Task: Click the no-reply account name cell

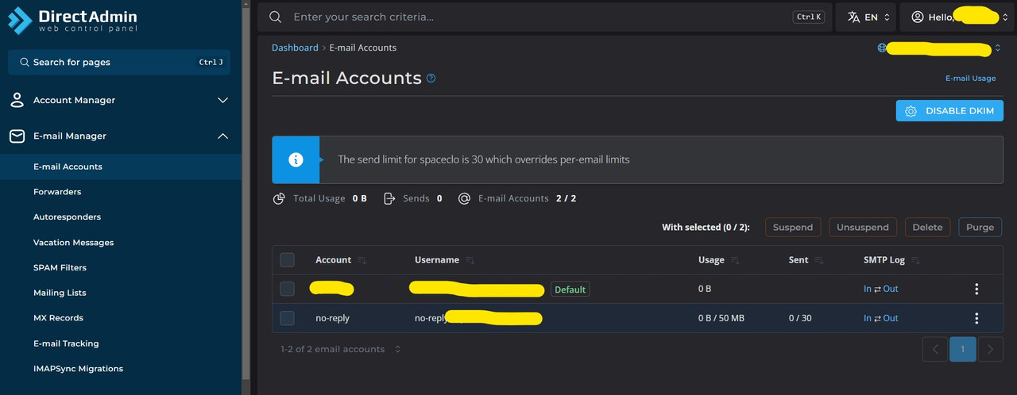Action: tap(332, 318)
